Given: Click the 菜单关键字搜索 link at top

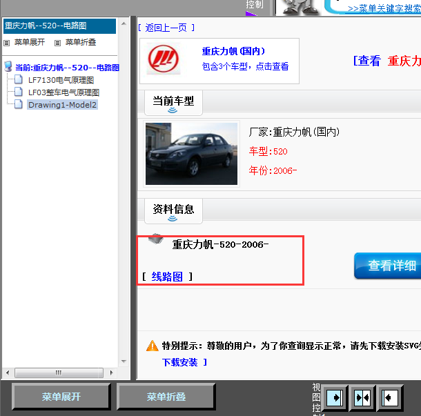Looking at the screenshot, I should 384,8.
